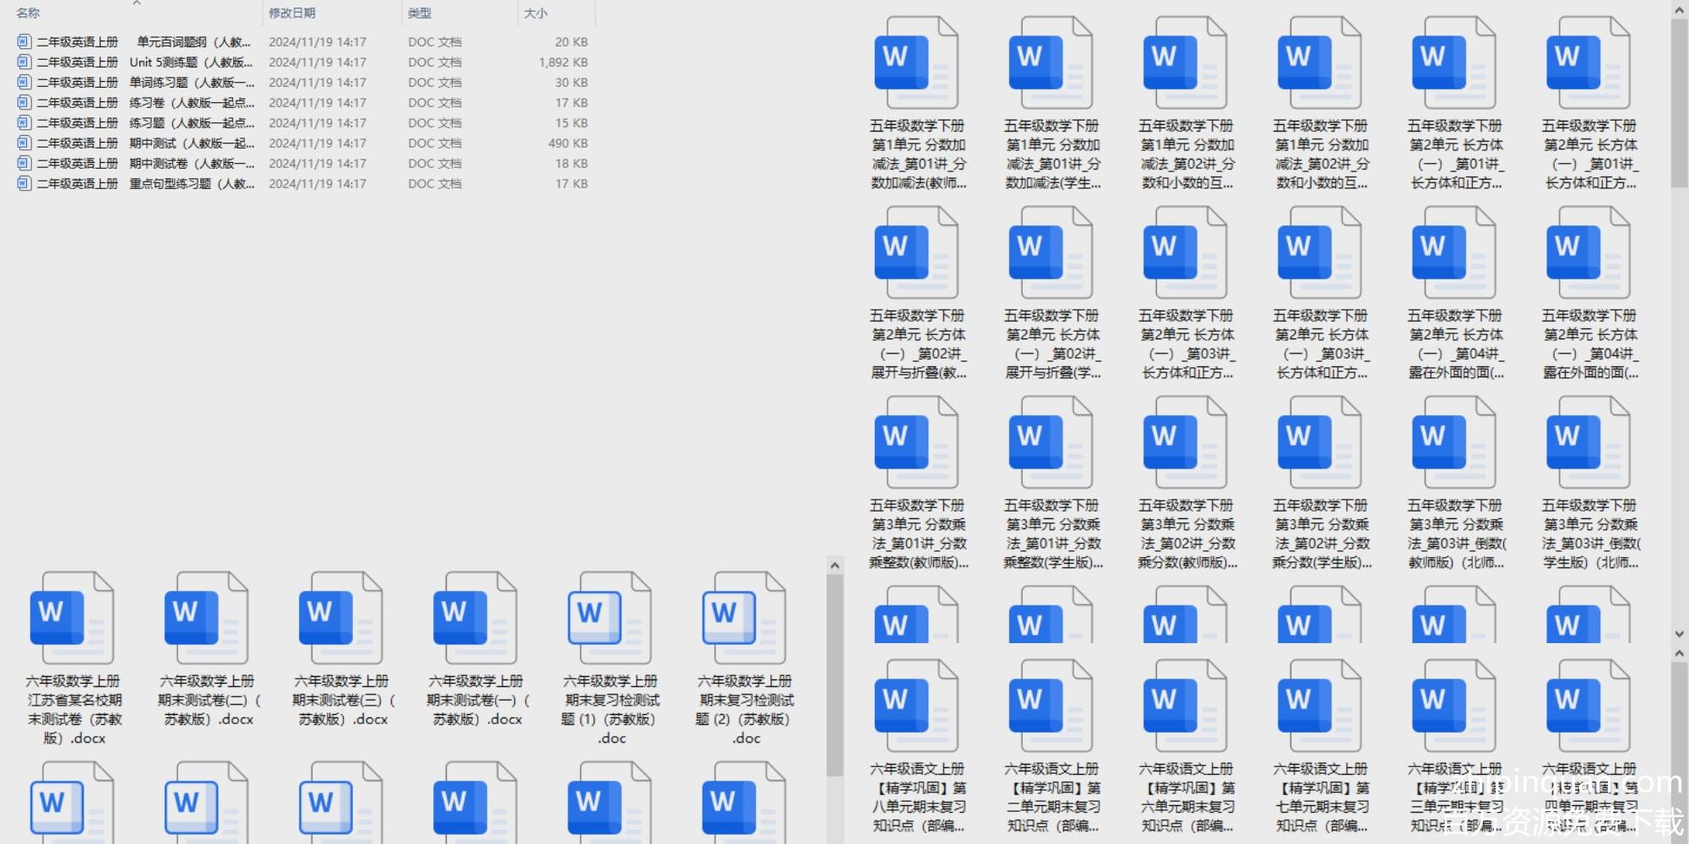Viewport: 1689px width, 844px height.
Task: Select Word icon of 期末复习检测试题 (1)
Action: point(610,619)
